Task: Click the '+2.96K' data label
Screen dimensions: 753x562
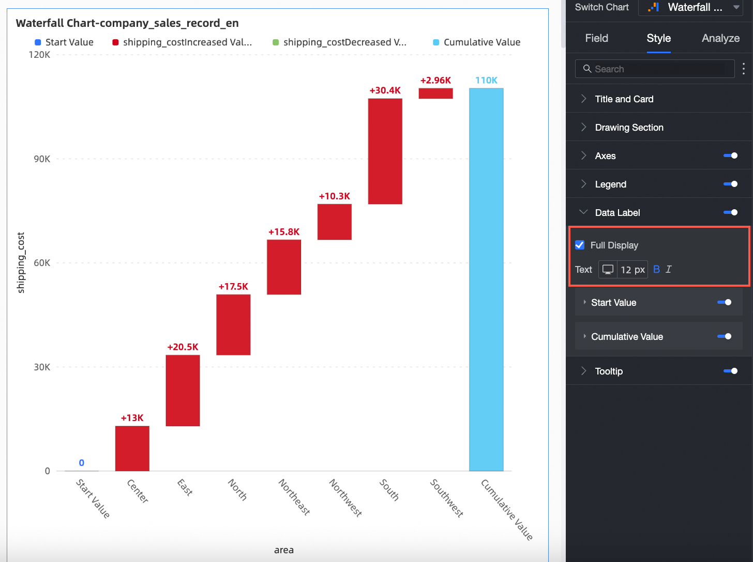Action: click(x=436, y=81)
